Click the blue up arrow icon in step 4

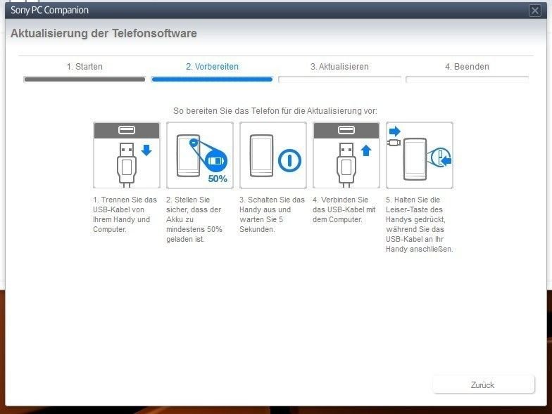[366, 150]
